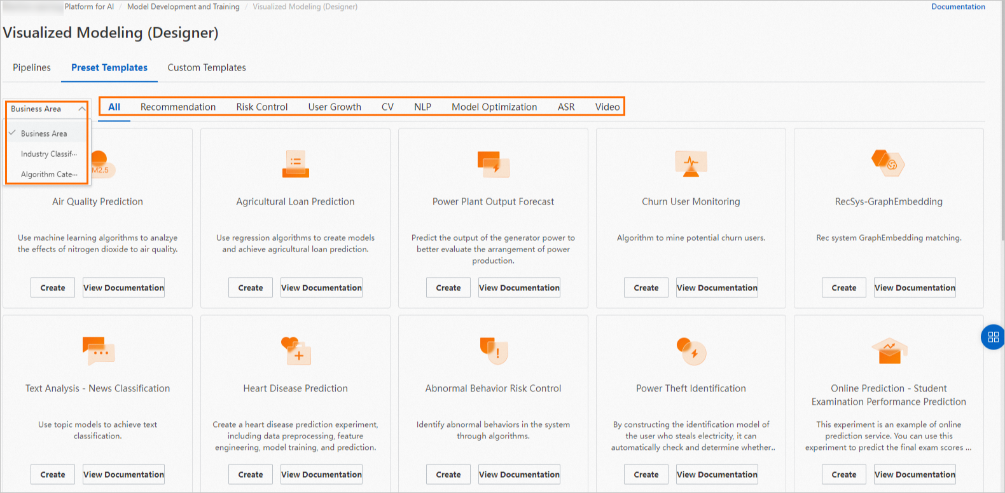
Task: Click the Abnormal Behavior Risk Control icon
Action: [x=494, y=351]
